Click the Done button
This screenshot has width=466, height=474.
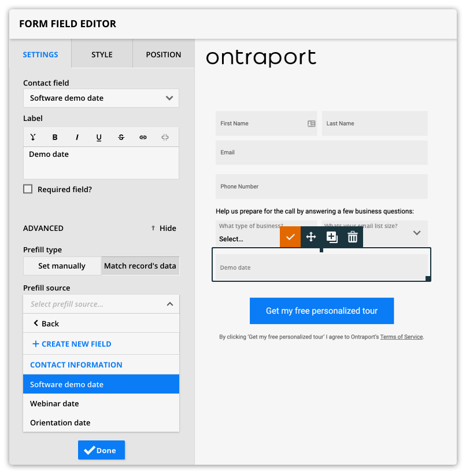click(101, 450)
